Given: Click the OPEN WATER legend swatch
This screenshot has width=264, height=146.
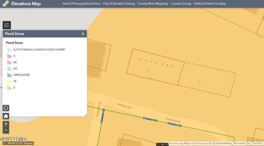Looking at the screenshot, I should tap(9, 75).
